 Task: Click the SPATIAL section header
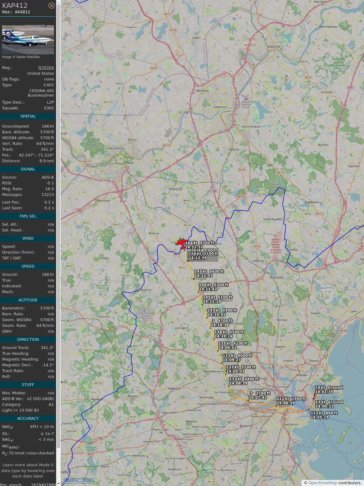28,116
